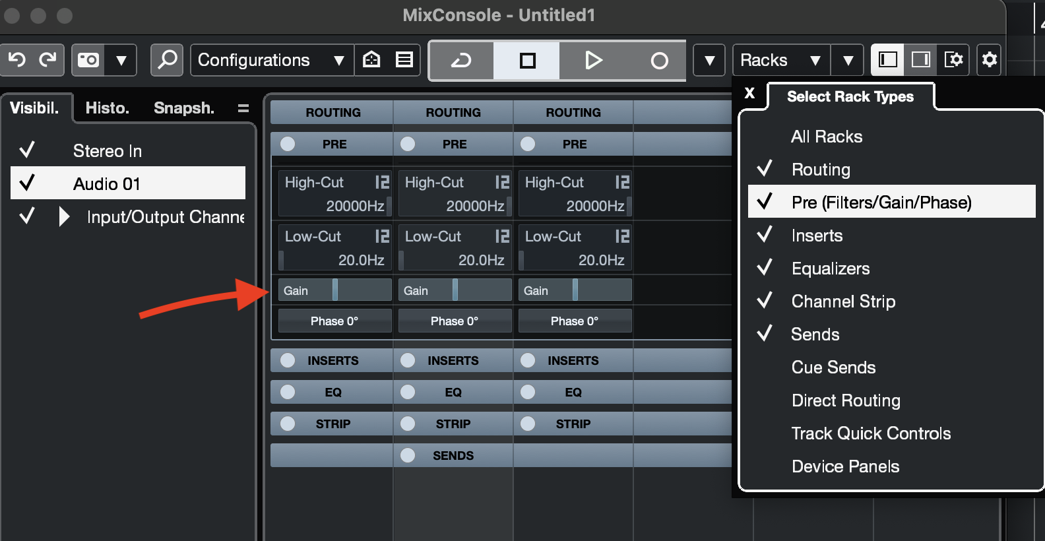1045x541 pixels.
Task: Click the Undo arrow in the toolbar
Action: [x=17, y=60]
